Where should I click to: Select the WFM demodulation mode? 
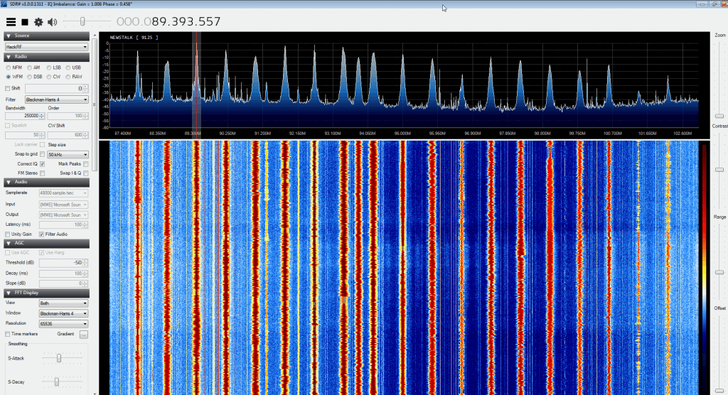[9, 77]
